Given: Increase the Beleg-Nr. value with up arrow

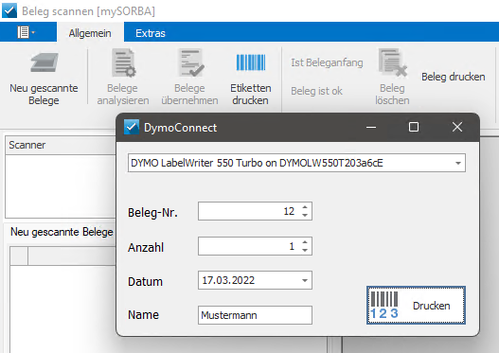Looking at the screenshot, I should [305, 206].
